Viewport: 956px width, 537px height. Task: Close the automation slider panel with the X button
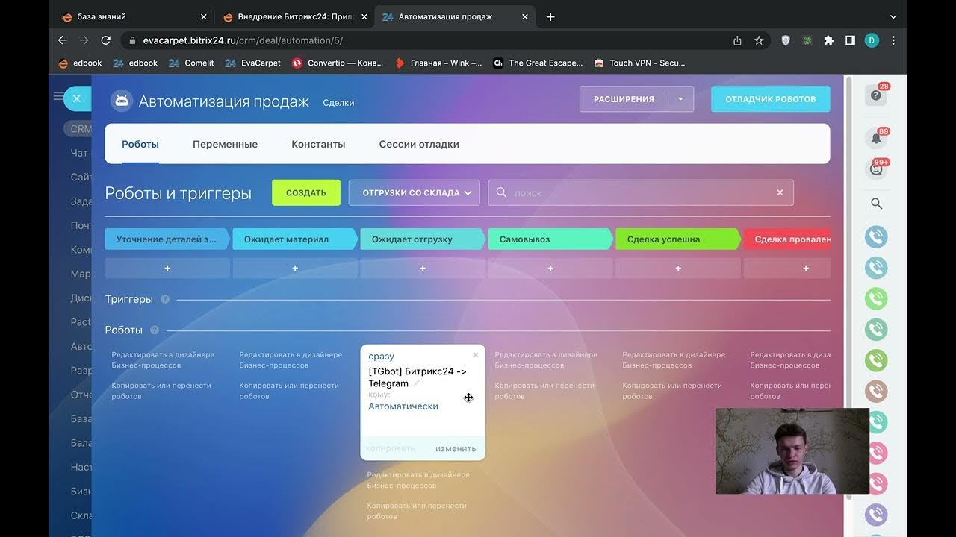coord(76,98)
